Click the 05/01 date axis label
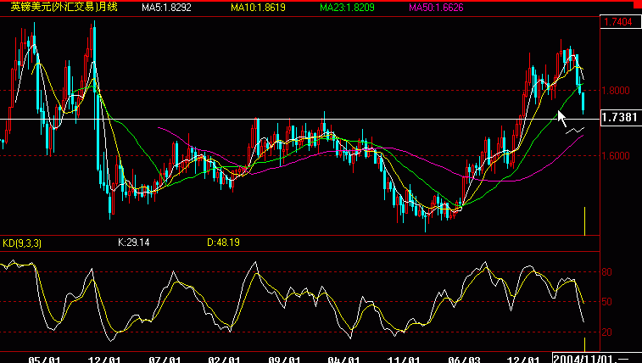This screenshot has width=642, height=363. (x=44, y=360)
